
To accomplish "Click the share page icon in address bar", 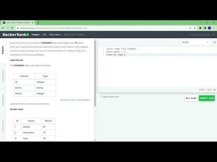I will tap(190, 28).
